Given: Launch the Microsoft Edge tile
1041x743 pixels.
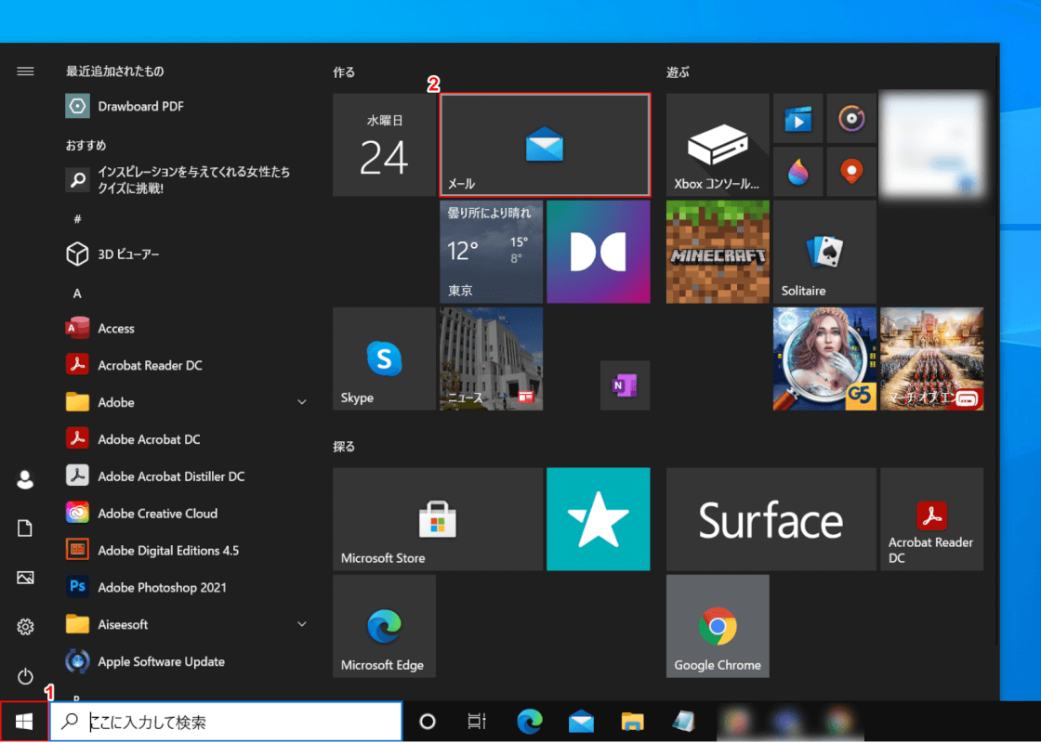Looking at the screenshot, I should (384, 626).
